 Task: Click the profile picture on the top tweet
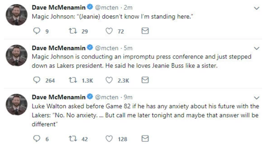[17, 15]
